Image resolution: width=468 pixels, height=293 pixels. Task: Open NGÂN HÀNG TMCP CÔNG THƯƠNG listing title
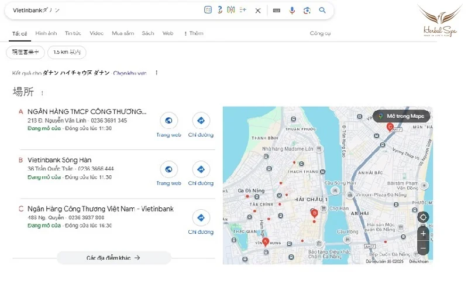point(87,111)
